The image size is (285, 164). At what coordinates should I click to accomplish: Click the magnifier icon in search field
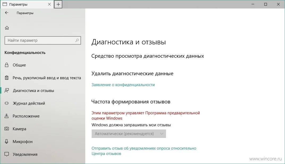[x=78, y=40]
